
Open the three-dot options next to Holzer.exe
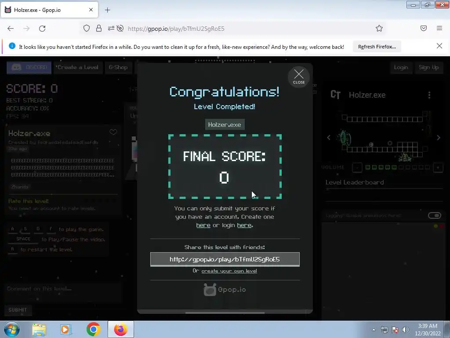pos(429,95)
